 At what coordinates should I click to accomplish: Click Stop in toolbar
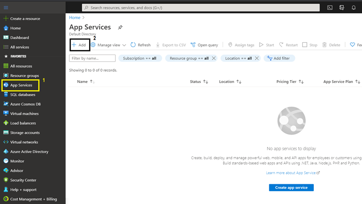pos(310,45)
